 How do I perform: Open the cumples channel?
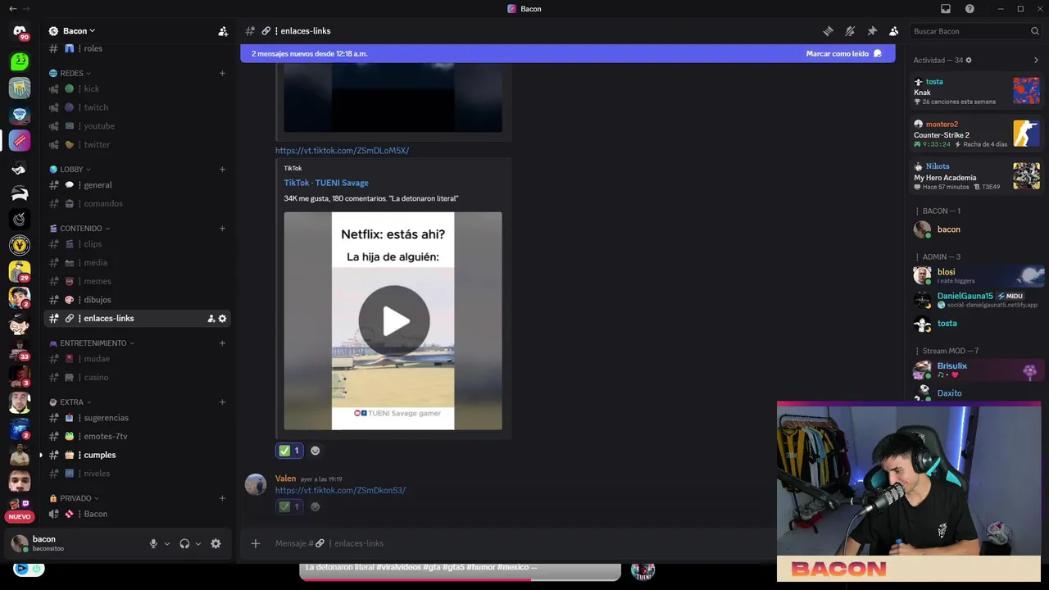[137, 455]
